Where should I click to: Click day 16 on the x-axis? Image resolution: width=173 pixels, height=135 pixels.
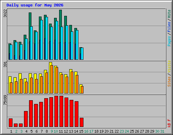(x=86, y=131)
